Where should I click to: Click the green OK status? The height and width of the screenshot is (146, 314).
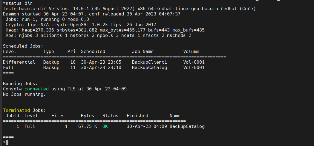[105, 126]
